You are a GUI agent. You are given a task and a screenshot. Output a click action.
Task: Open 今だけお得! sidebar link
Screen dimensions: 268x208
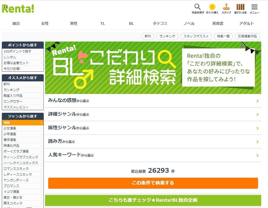(23, 69)
